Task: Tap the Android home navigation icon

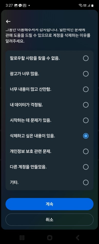Action: click(50, 238)
